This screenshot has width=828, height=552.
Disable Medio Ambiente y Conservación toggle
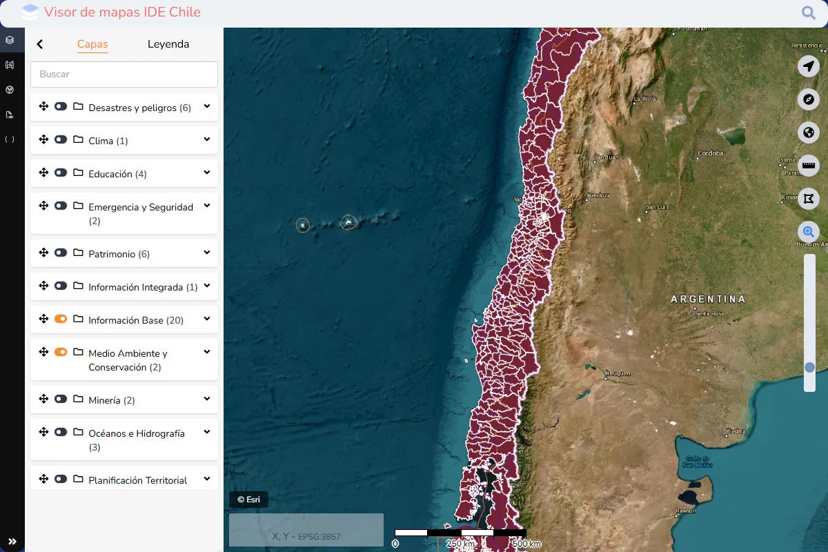(61, 352)
